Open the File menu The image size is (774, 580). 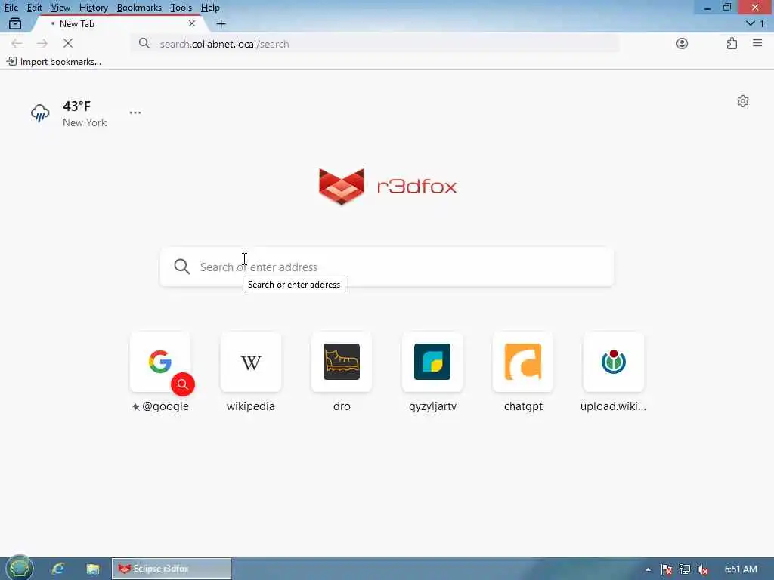click(11, 8)
